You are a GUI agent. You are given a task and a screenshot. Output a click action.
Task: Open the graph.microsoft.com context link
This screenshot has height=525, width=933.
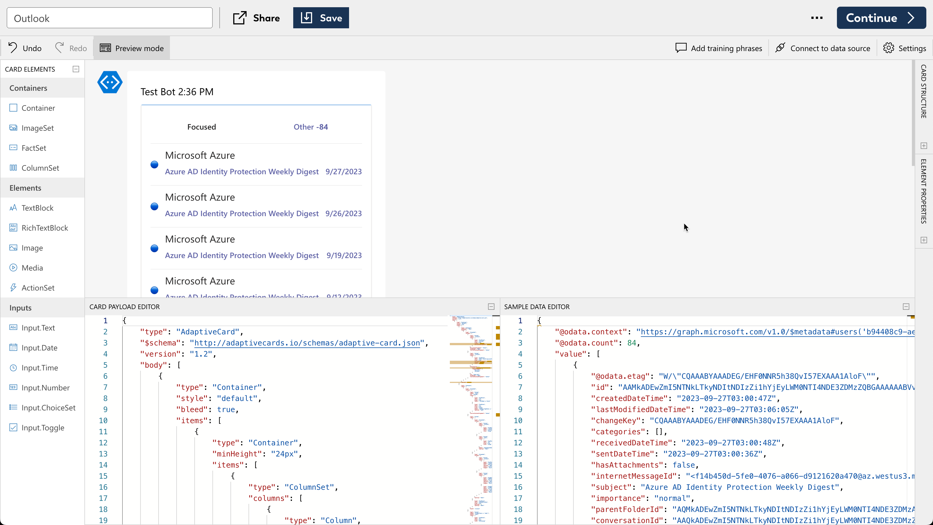(x=777, y=332)
